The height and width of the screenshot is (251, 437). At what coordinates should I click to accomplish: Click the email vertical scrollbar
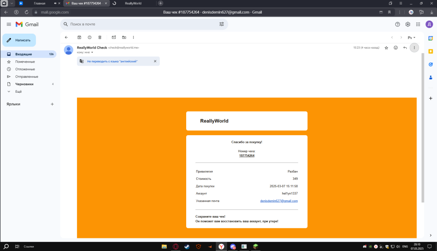(x=423, y=127)
